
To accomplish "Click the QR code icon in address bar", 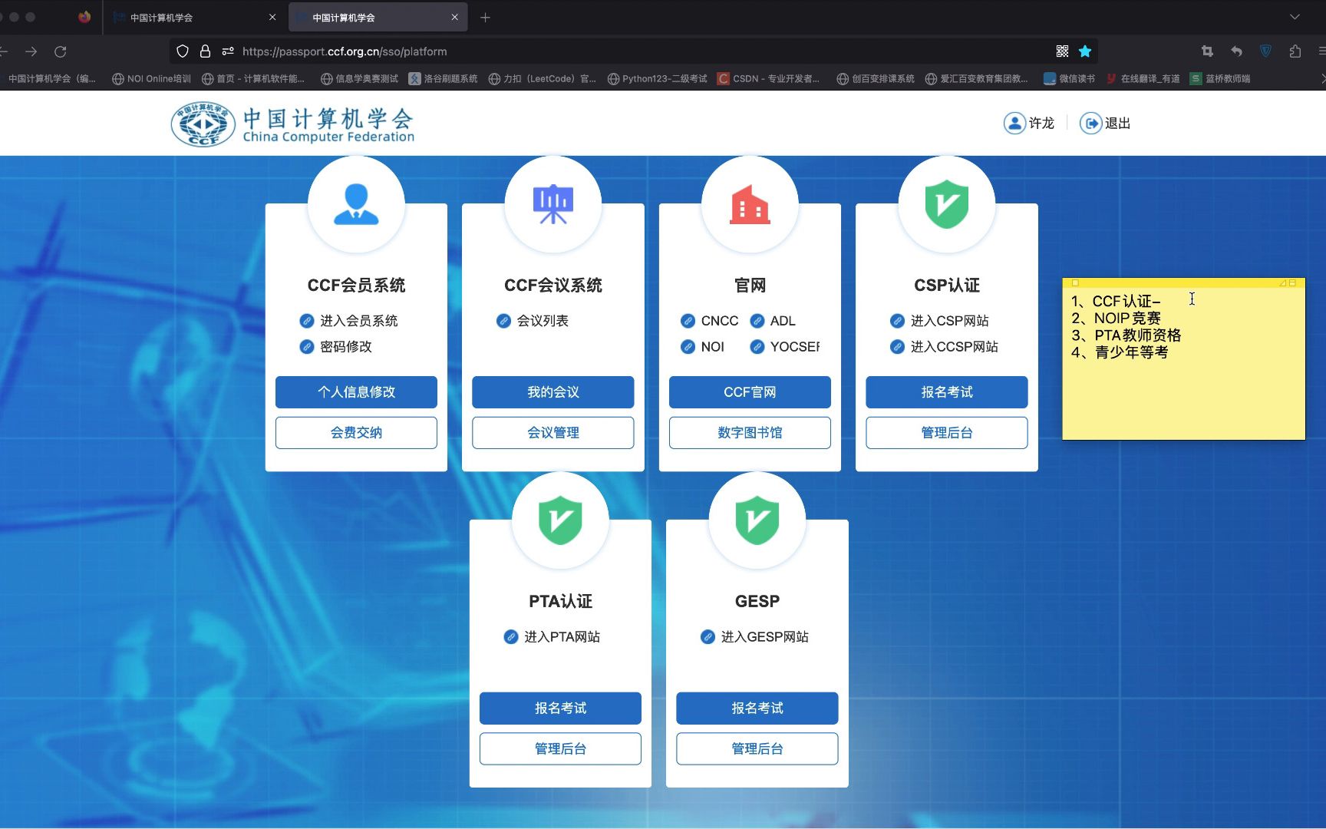I will [x=1062, y=51].
